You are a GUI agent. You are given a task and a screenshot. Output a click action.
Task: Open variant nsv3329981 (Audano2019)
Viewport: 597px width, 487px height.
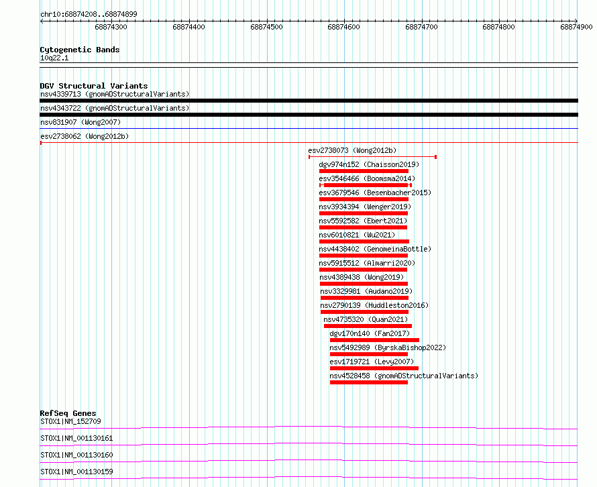click(366, 291)
